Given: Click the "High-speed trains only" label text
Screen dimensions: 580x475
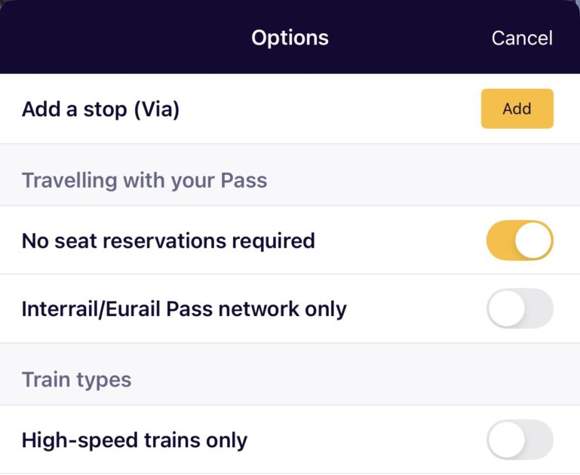Looking at the screenshot, I should click(134, 440).
